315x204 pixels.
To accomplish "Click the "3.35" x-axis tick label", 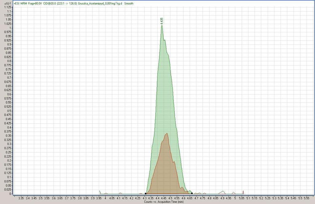I will (x=21, y=198).
